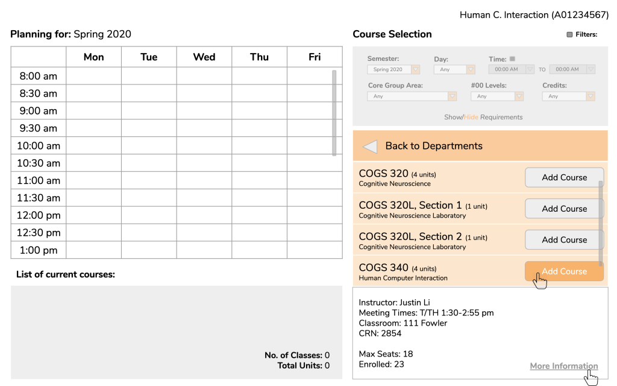Screen dimensions: 617x386
Task: Open the end time dropdown
Action: point(572,69)
